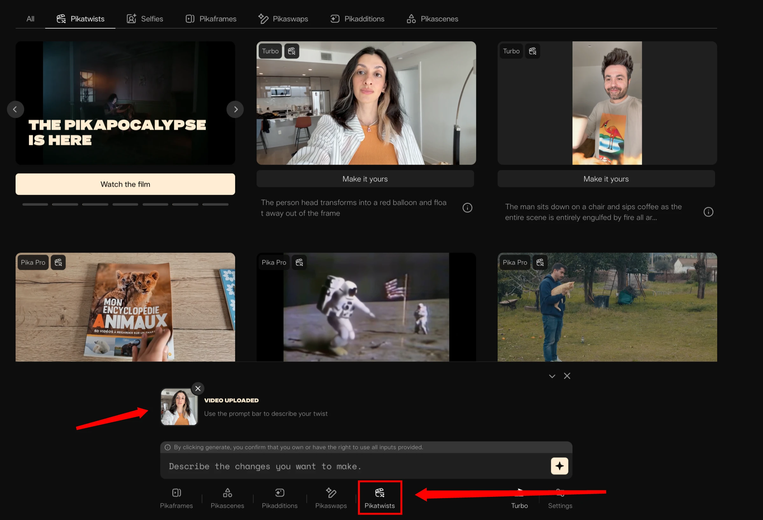This screenshot has width=763, height=520.
Task: Click the prompt description input field
Action: click(356, 466)
